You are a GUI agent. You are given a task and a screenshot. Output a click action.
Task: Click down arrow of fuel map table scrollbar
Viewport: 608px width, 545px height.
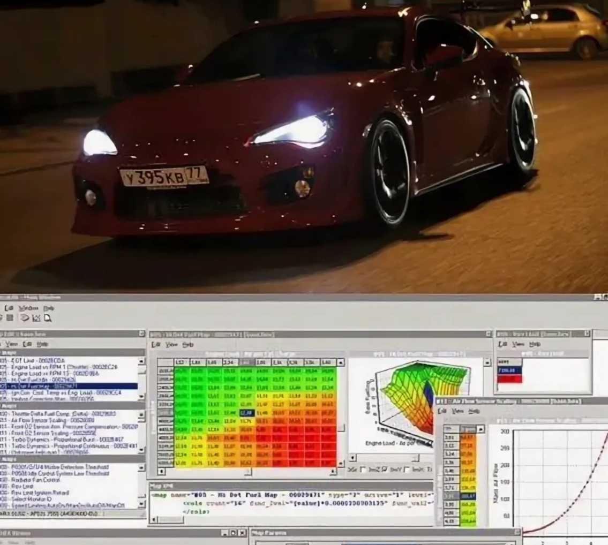point(341,463)
